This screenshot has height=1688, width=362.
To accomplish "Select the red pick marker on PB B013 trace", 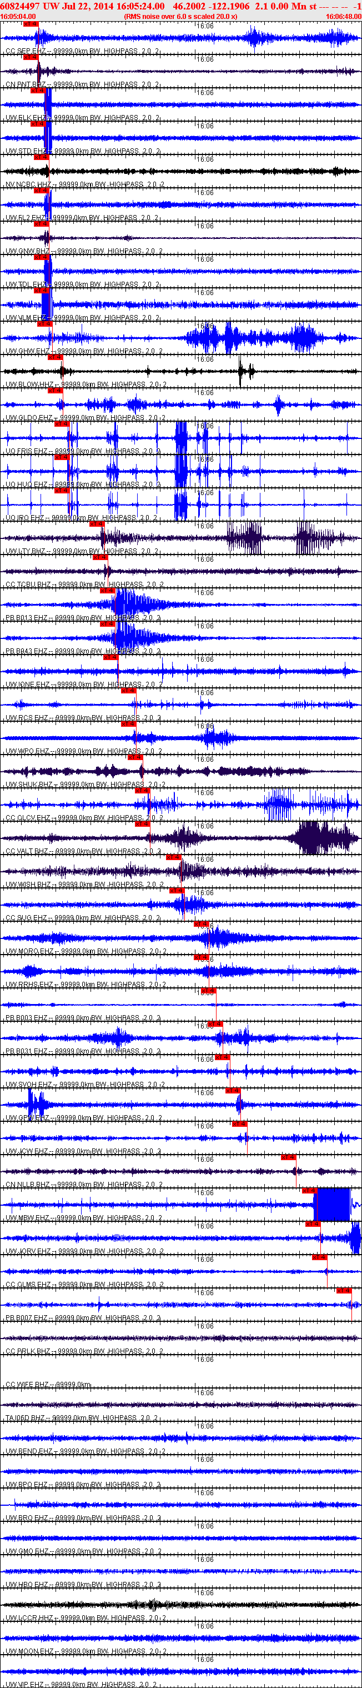I will click(x=107, y=591).
